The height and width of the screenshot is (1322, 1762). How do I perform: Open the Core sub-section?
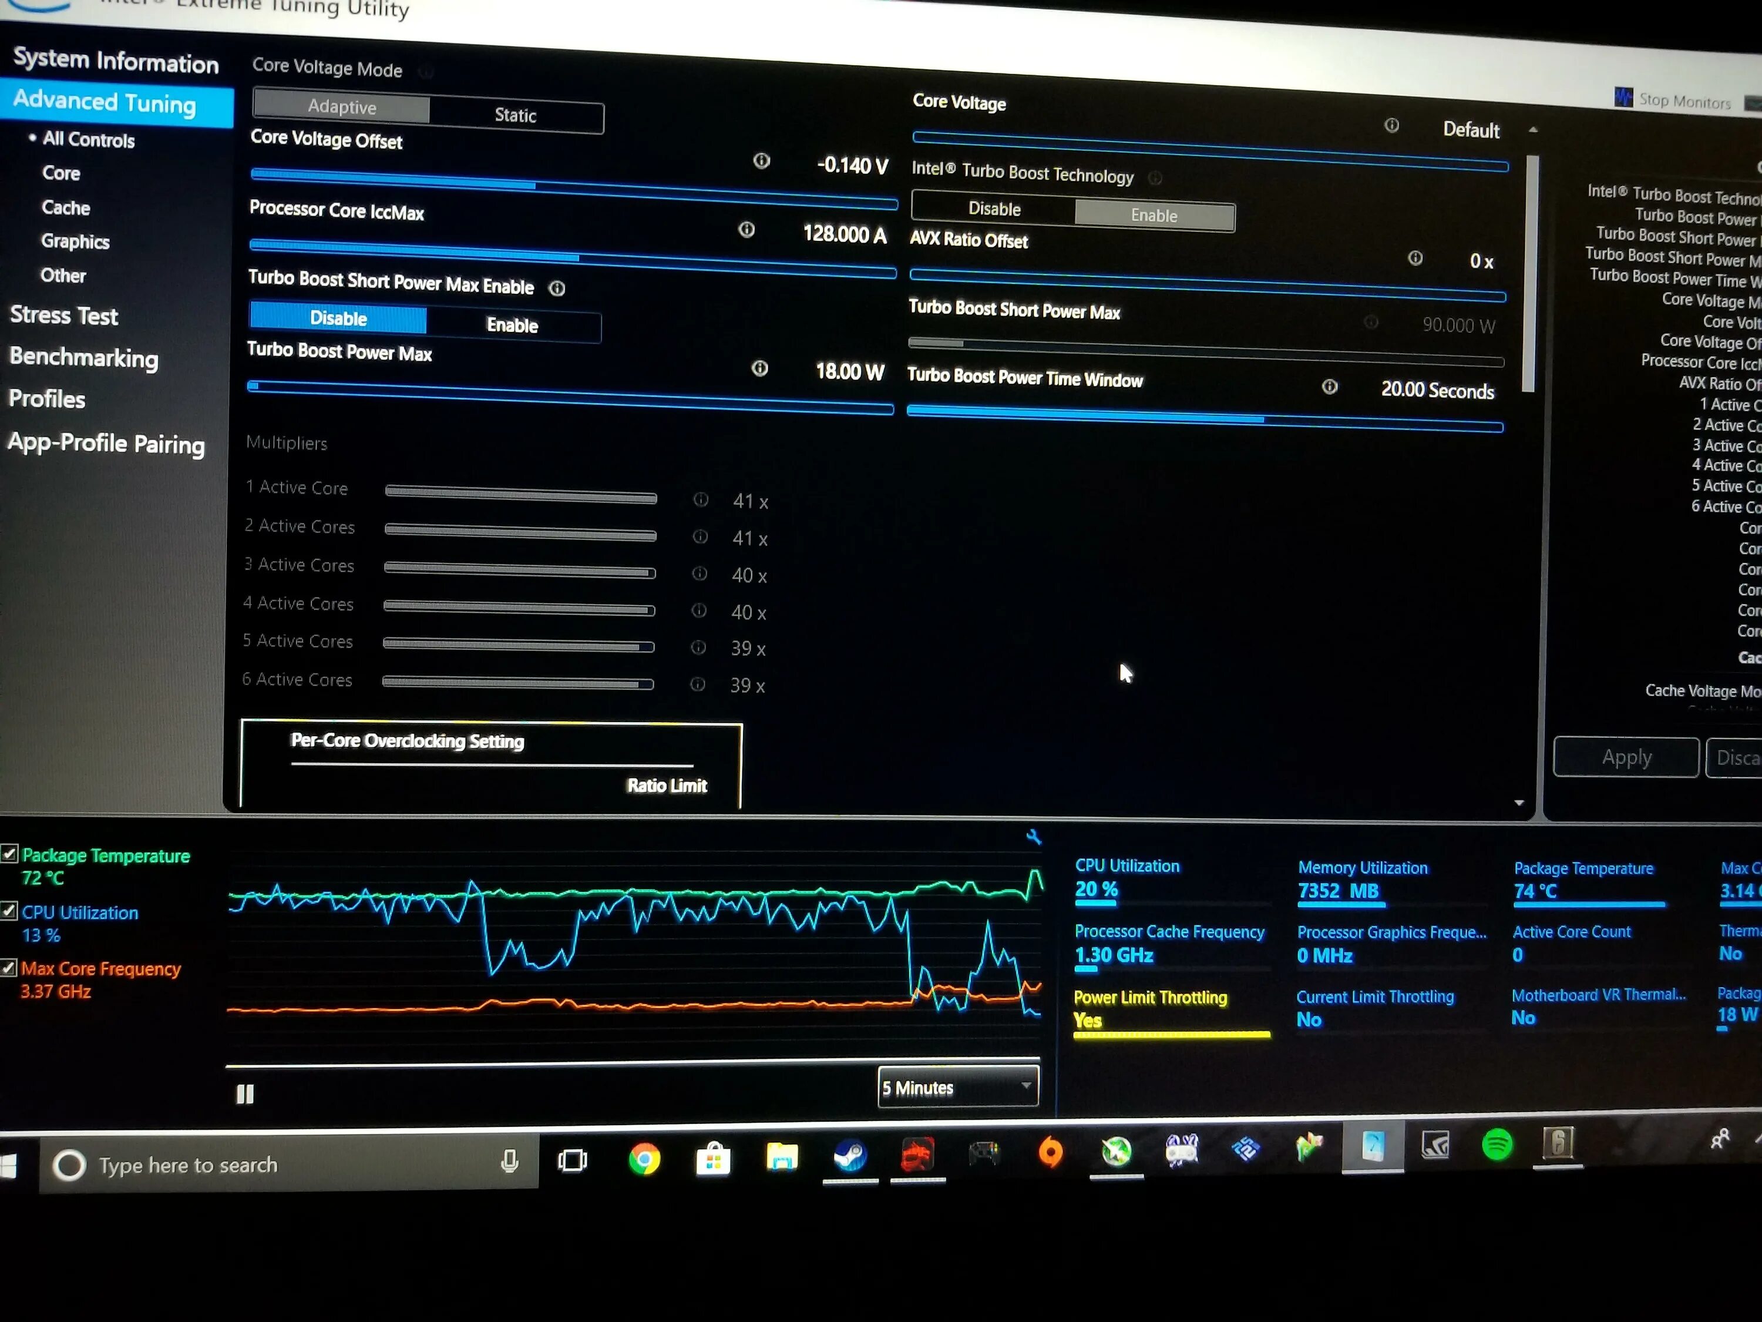[x=60, y=173]
